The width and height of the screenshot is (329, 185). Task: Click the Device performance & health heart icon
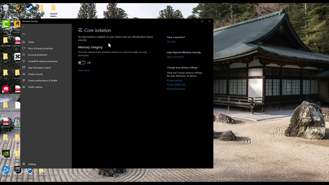click(24, 80)
